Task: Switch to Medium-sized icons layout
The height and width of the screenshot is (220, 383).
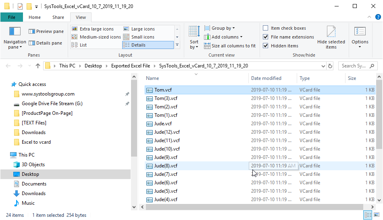Action: [96, 37]
